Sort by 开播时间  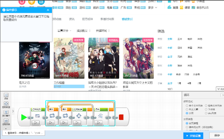click(103, 31)
